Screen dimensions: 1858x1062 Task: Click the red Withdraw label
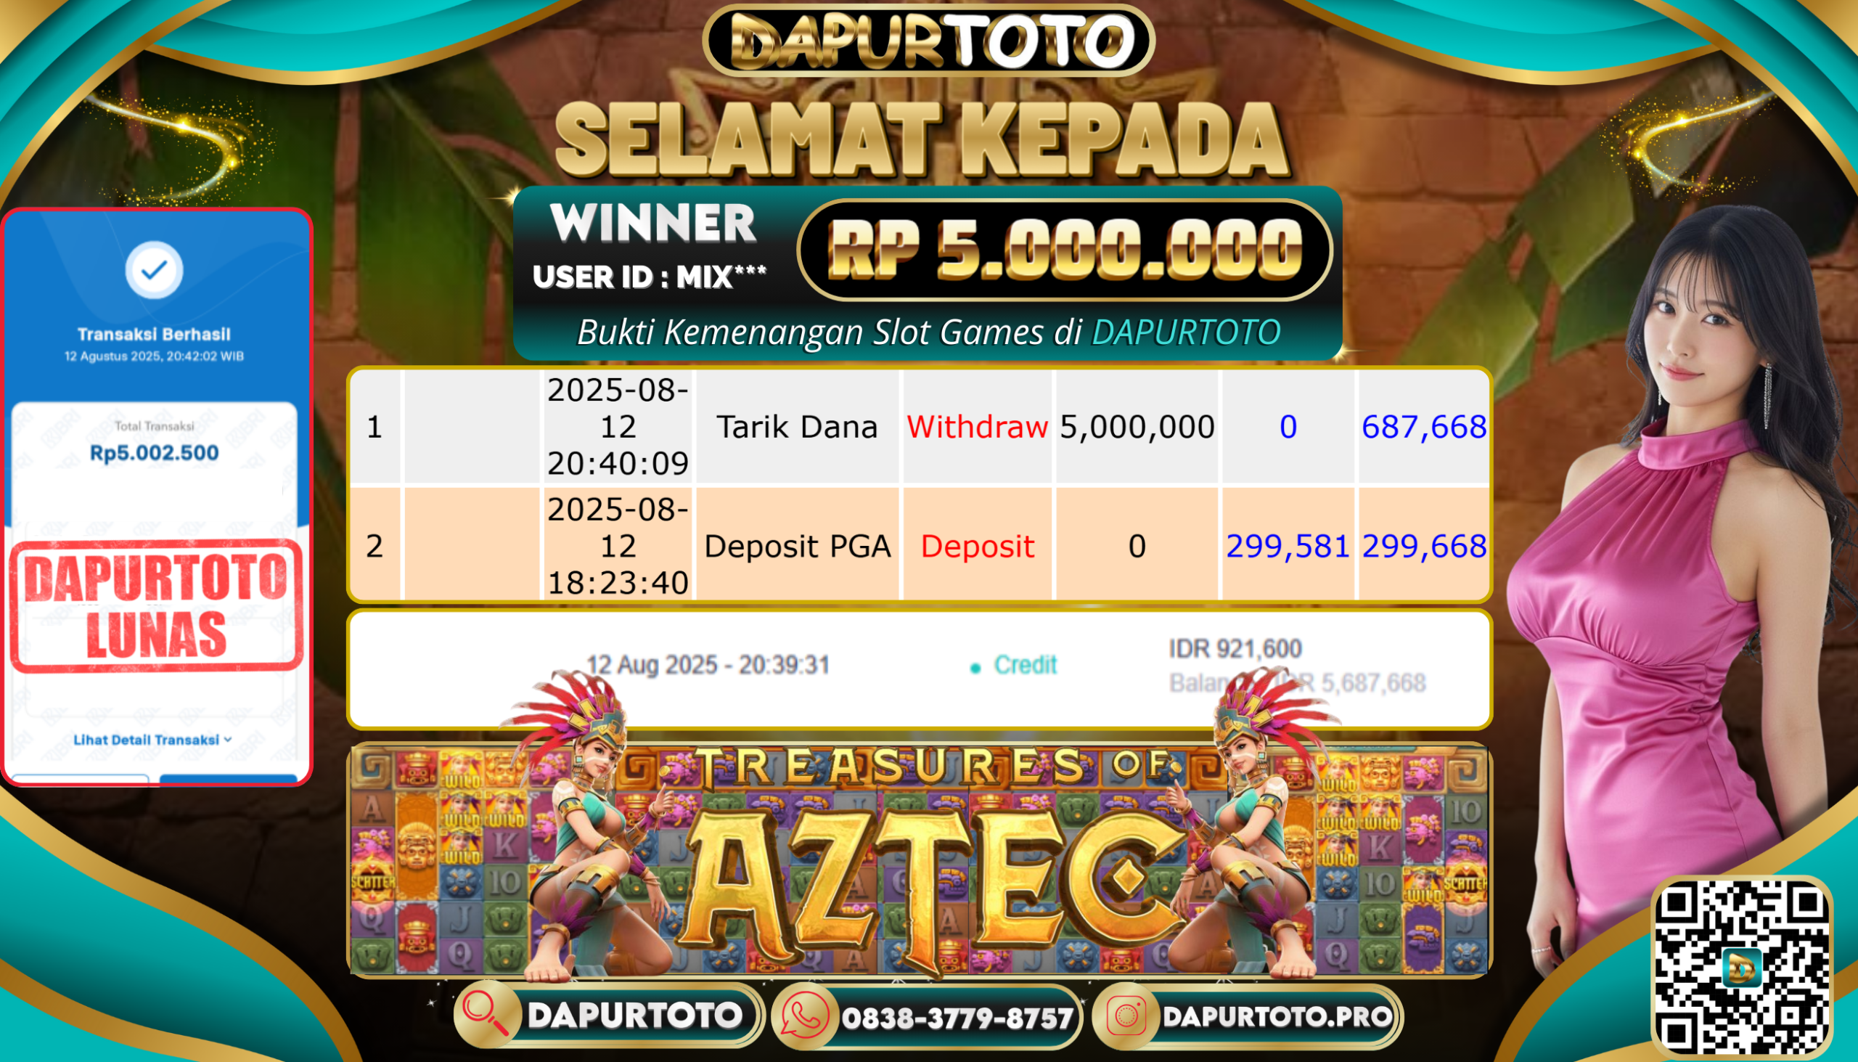pos(977,427)
